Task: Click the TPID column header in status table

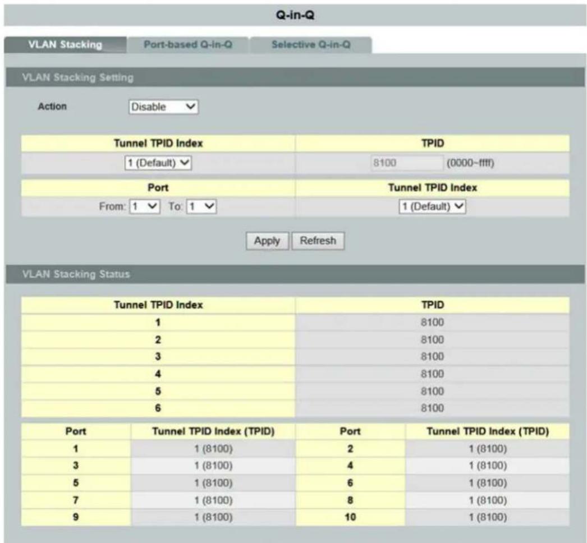Action: click(x=432, y=305)
